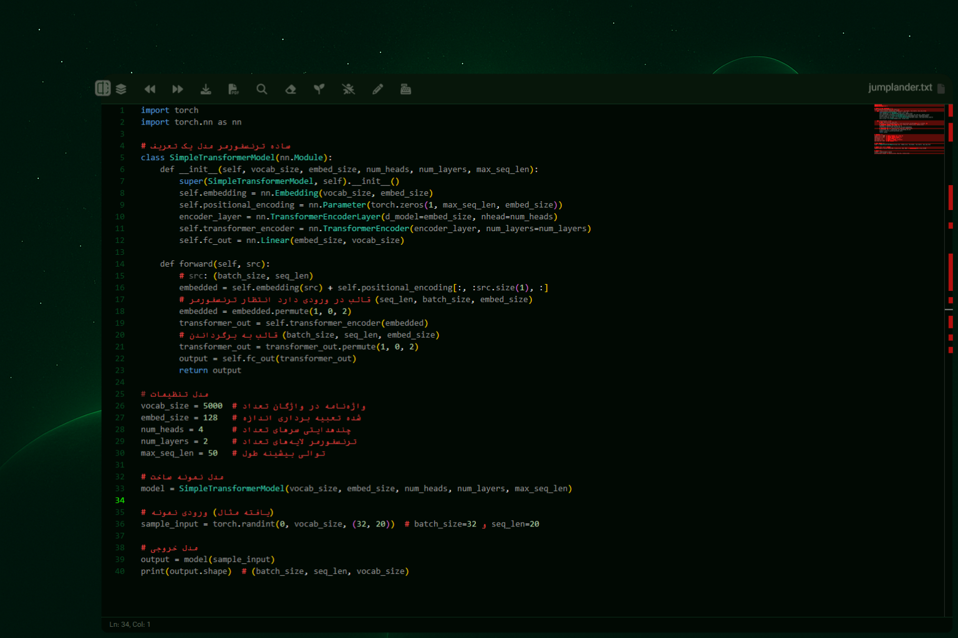Image resolution: width=958 pixels, height=638 pixels.
Task: Select the pencil edit icon
Action: [378, 89]
